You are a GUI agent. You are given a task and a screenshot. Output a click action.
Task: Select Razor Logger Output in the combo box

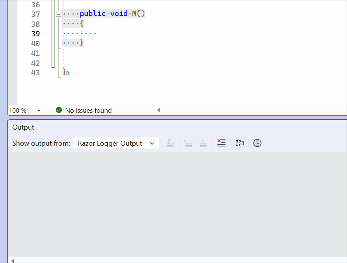pyautogui.click(x=111, y=143)
